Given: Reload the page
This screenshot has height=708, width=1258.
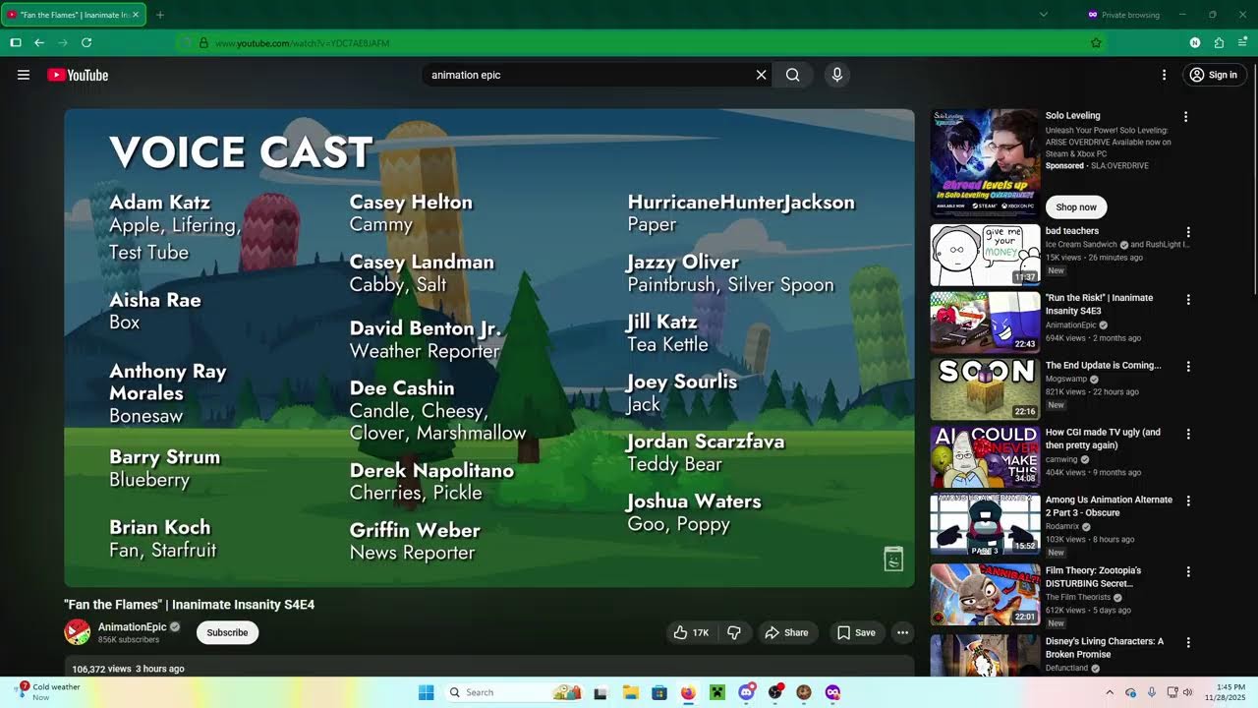Looking at the screenshot, I should [86, 43].
